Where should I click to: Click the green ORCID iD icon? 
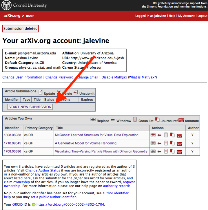(34, 204)
